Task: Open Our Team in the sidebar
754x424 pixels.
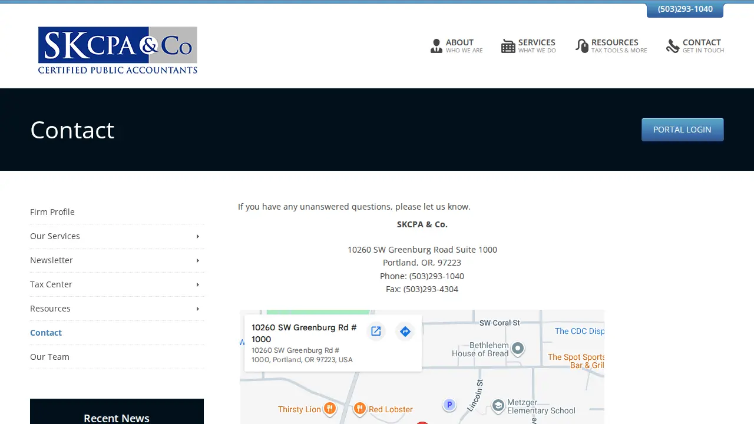Action: click(49, 357)
